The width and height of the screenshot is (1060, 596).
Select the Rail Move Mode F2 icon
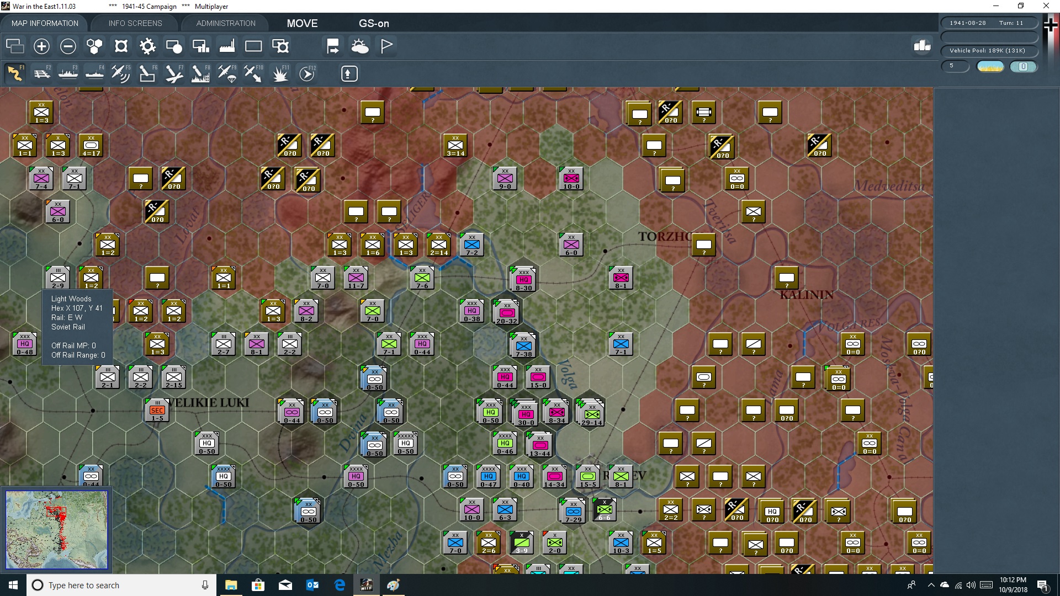(x=42, y=73)
